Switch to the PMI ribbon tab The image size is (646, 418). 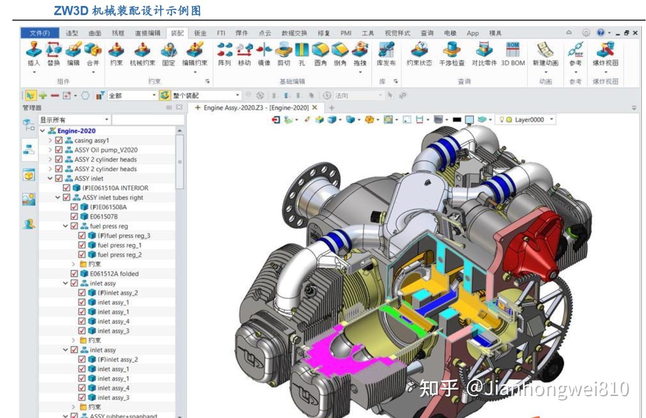(x=346, y=33)
